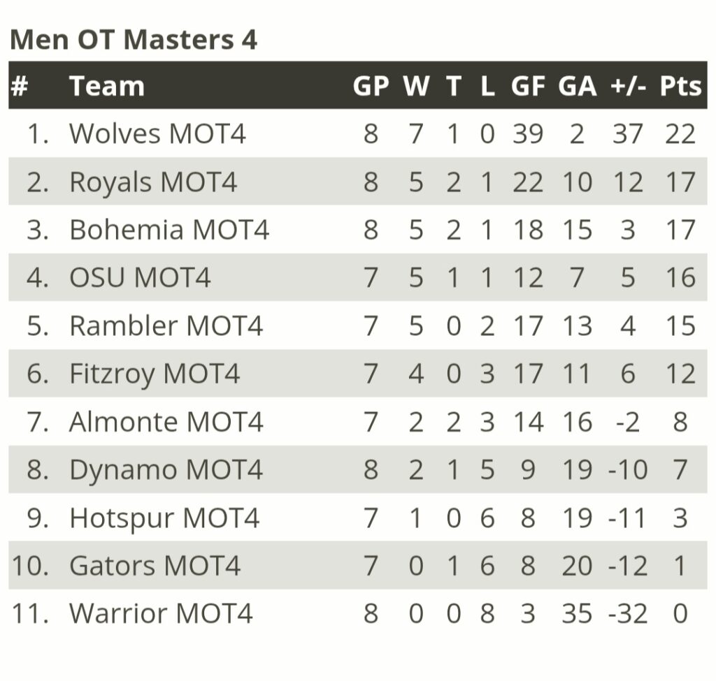Open the Royals MOT4 team entry
The width and height of the screenshot is (716, 681).
153,182
